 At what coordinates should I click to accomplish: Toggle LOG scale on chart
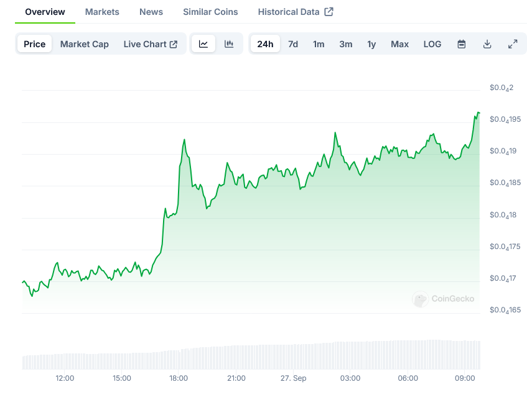click(x=432, y=44)
